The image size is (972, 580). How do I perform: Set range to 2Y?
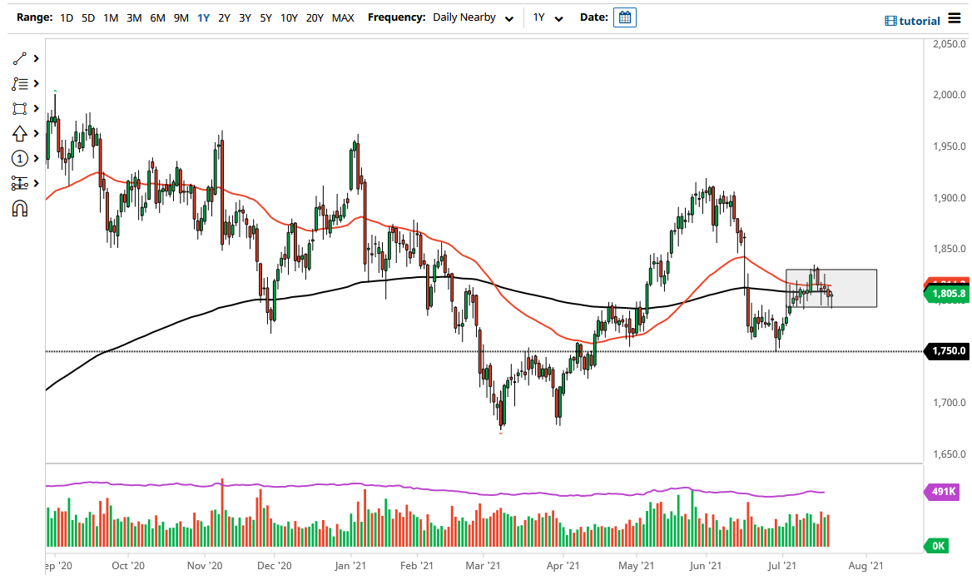click(224, 18)
